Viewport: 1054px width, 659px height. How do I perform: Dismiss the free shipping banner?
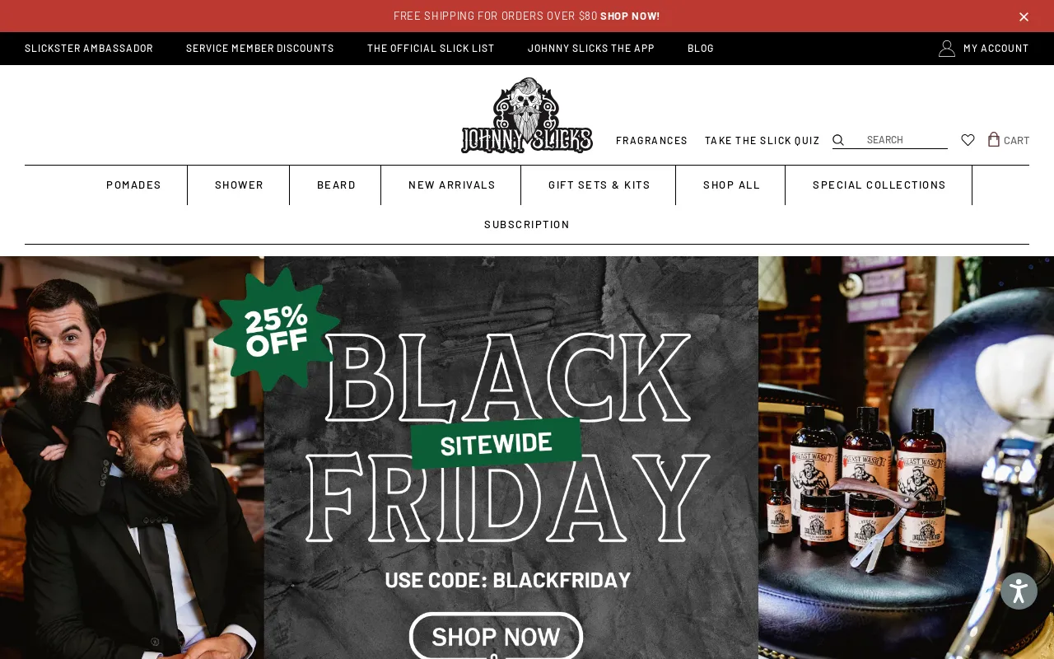[1024, 16]
